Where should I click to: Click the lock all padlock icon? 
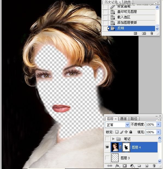click(131, 132)
